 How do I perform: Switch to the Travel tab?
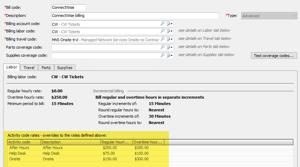(x=29, y=68)
